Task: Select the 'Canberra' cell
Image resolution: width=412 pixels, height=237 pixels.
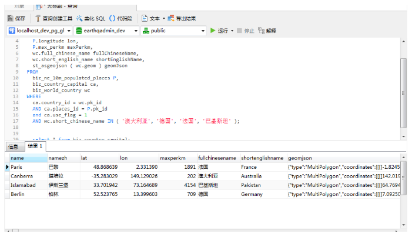Action: click(28, 176)
